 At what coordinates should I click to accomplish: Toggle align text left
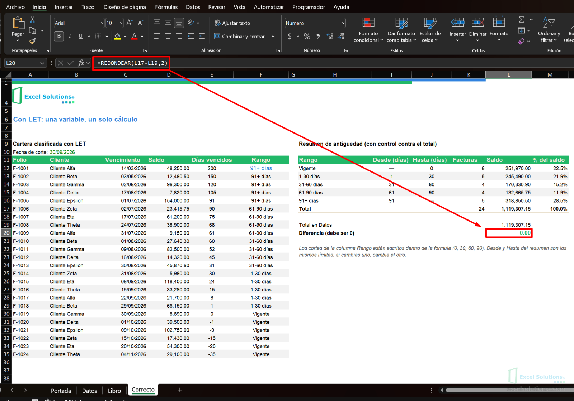157,36
